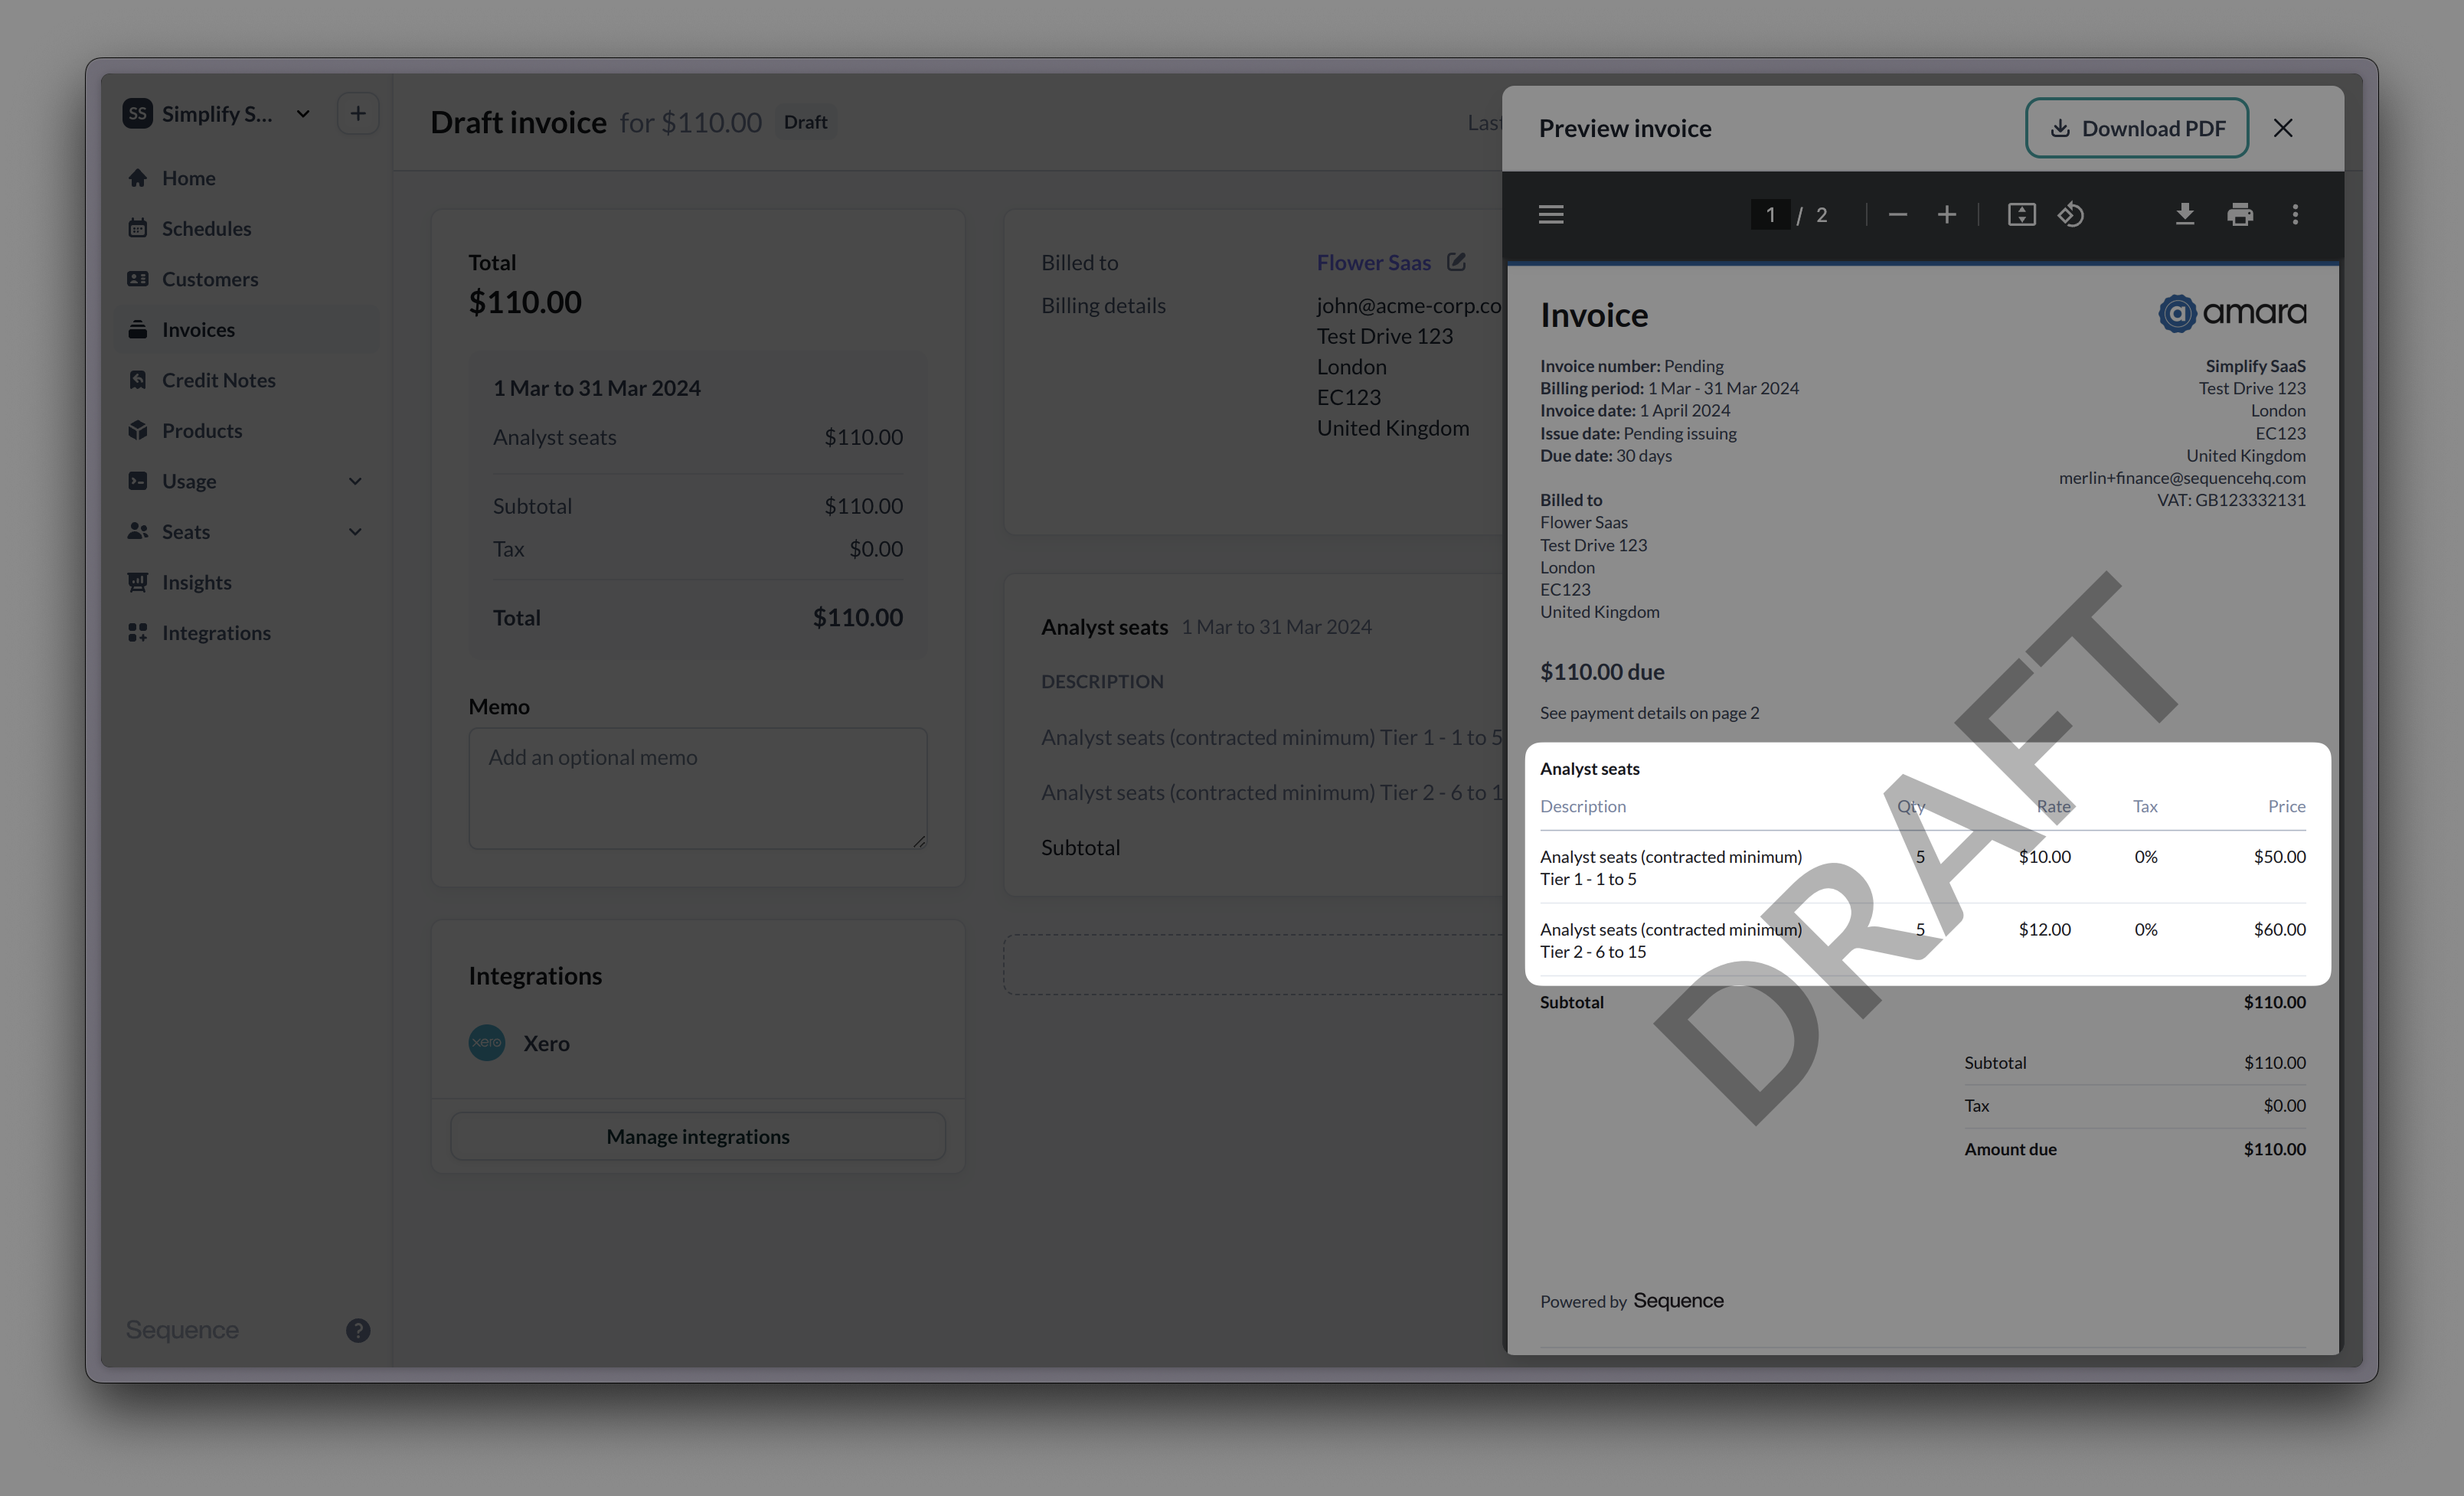
Task: Expand the Simplify SaaS workspace switcher
Action: (x=303, y=113)
